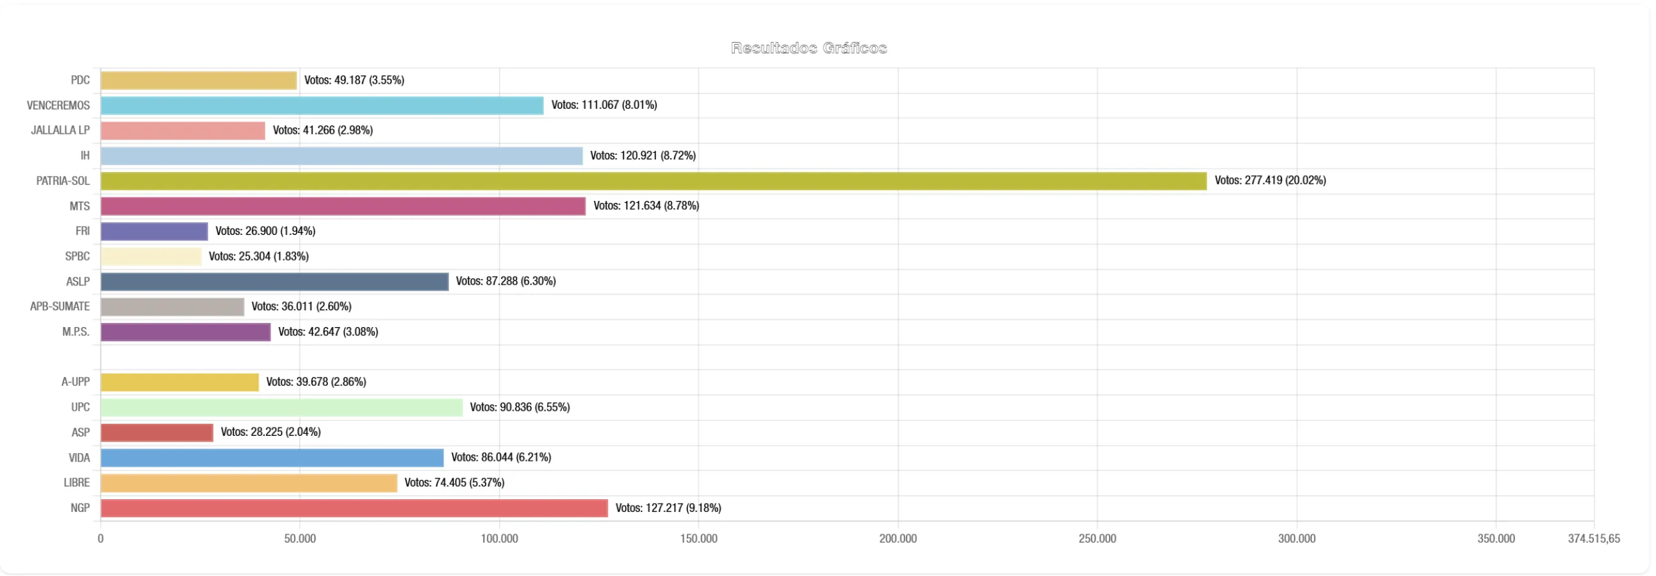Select the red NGP bar
1656x576 pixels.
click(354, 508)
